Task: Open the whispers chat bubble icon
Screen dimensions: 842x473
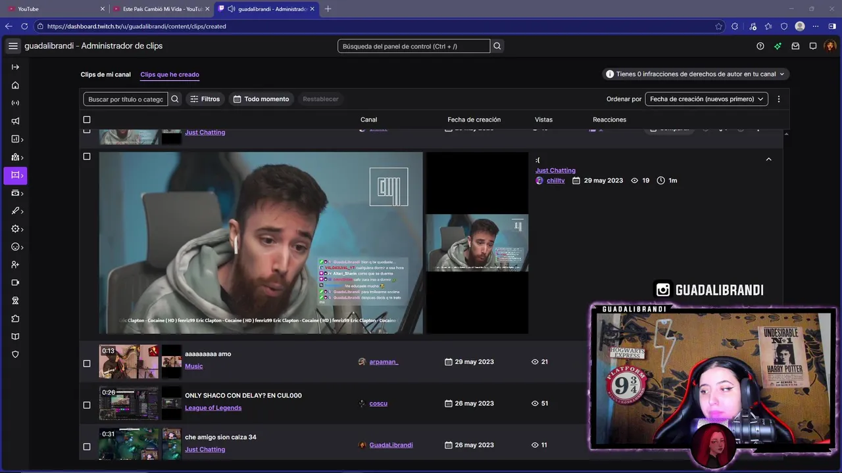Action: [x=813, y=46]
